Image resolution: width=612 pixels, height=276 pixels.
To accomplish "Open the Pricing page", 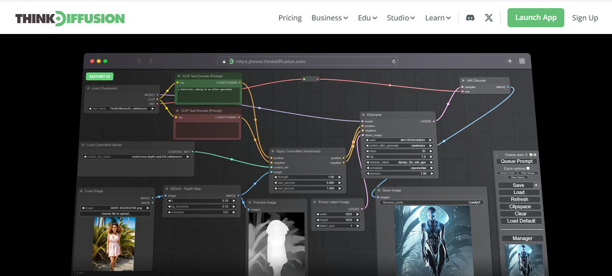I will tap(290, 18).
